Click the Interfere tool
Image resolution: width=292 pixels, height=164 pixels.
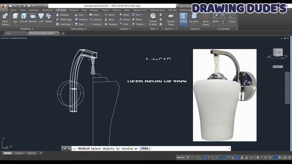coord(81,19)
